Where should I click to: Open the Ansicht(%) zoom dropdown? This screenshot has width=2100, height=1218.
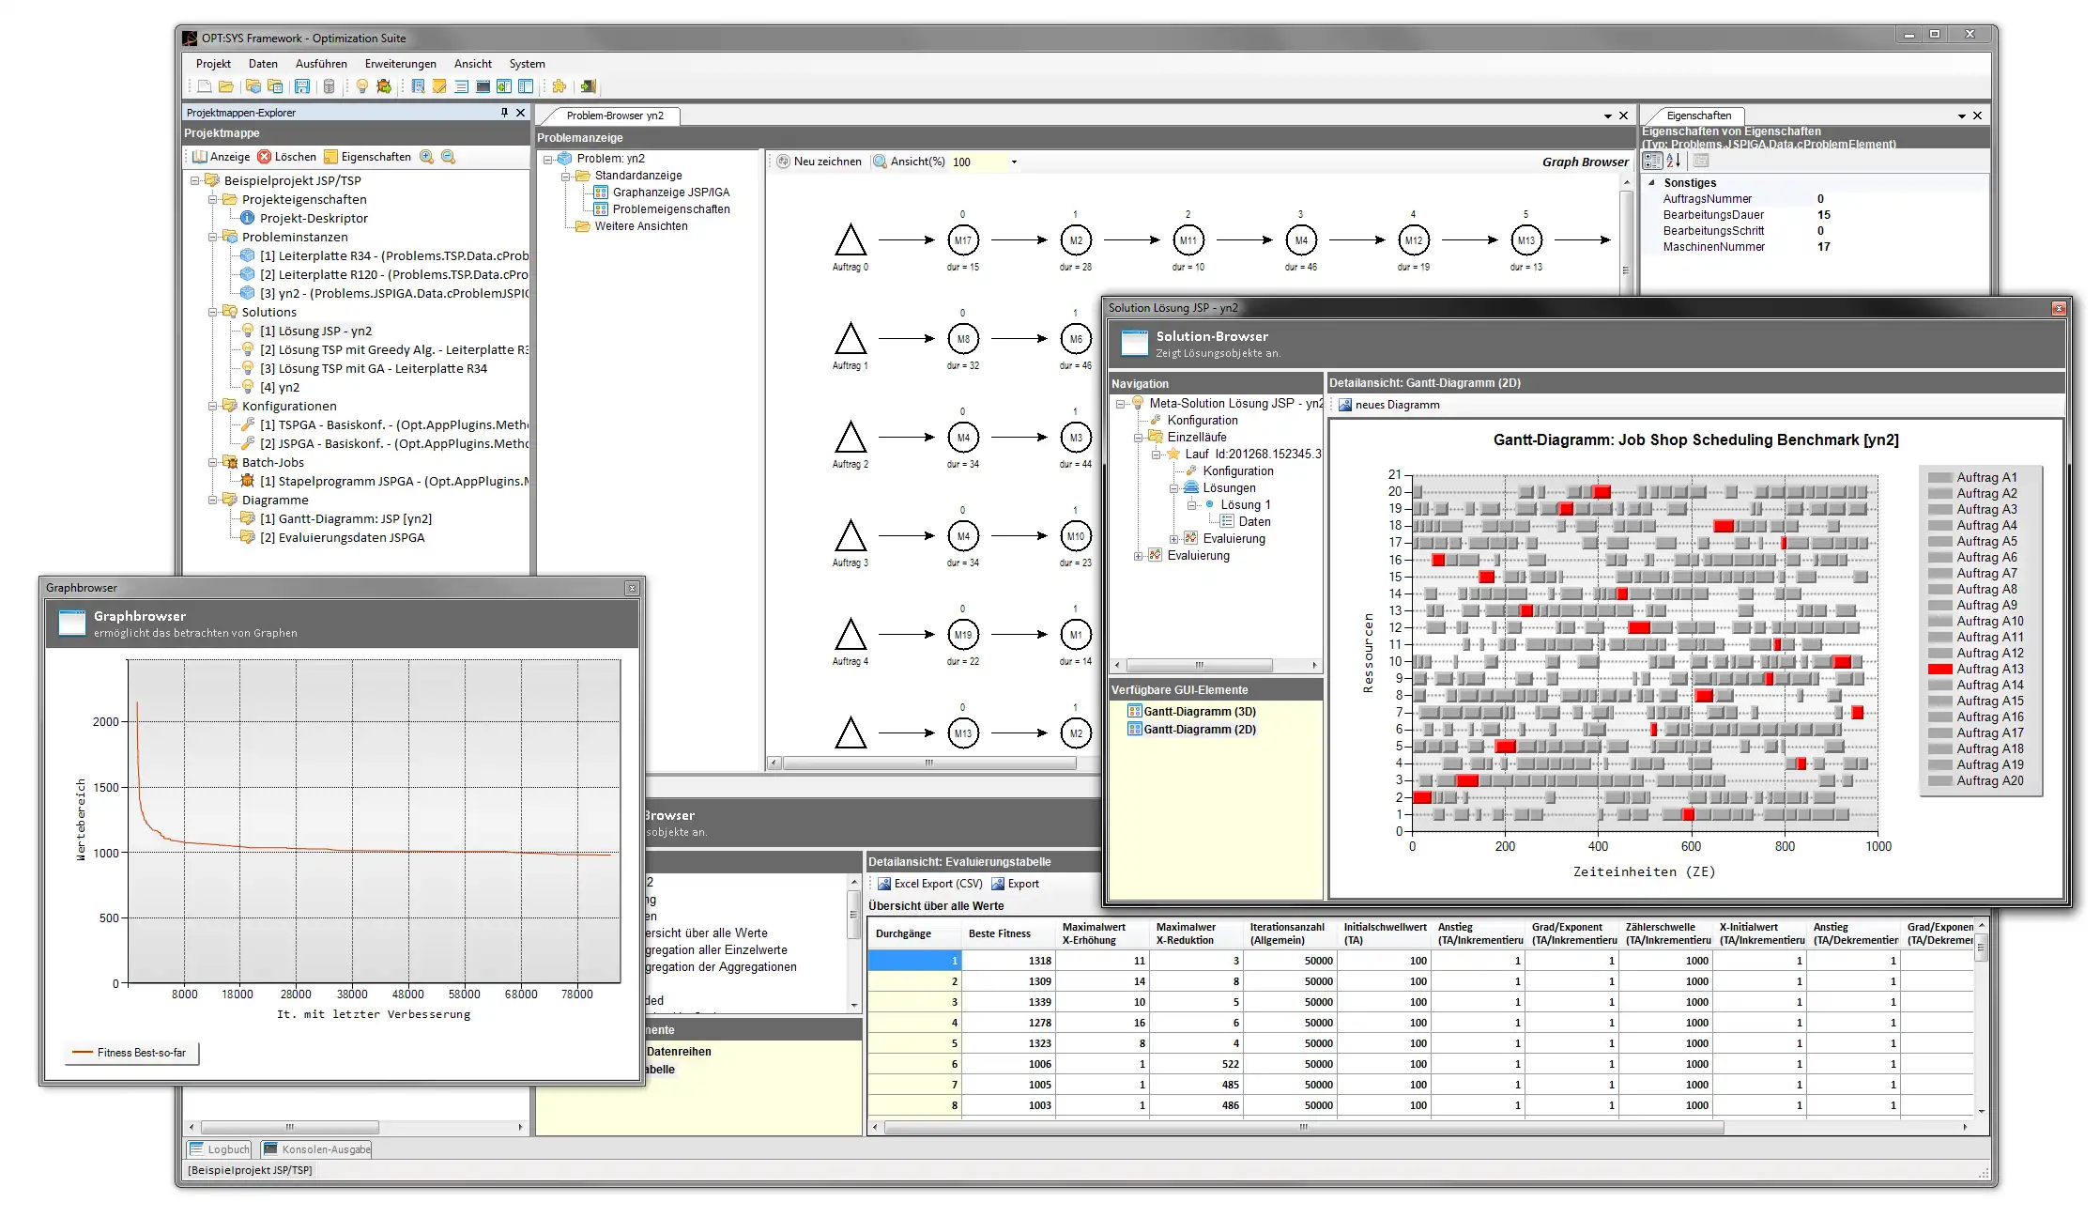click(1014, 162)
